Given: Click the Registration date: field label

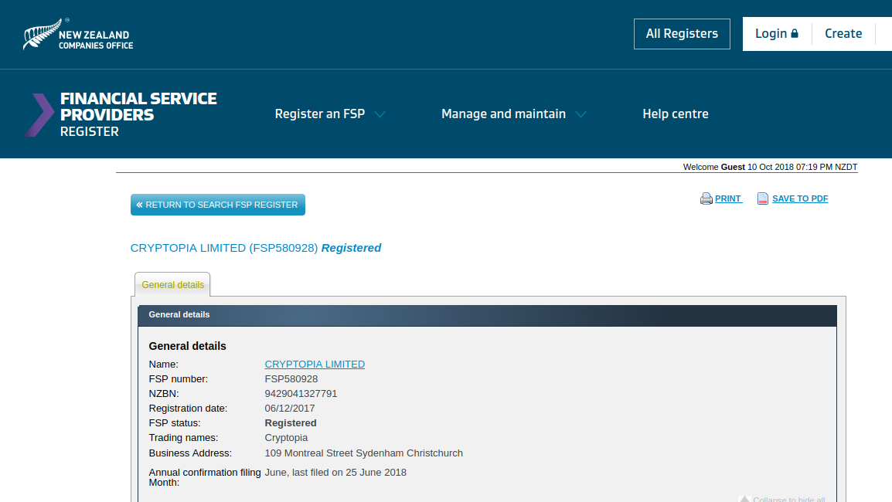Looking at the screenshot, I should tap(189, 409).
